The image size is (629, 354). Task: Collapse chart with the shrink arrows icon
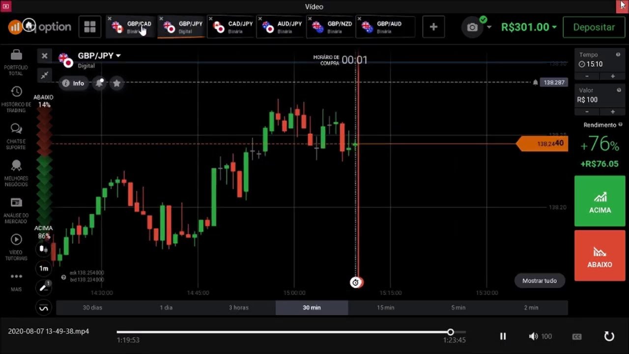pyautogui.click(x=44, y=75)
